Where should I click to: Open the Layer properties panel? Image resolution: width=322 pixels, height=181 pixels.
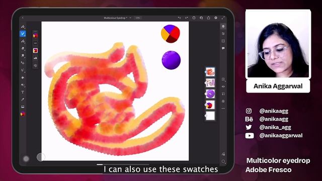tap(223, 34)
